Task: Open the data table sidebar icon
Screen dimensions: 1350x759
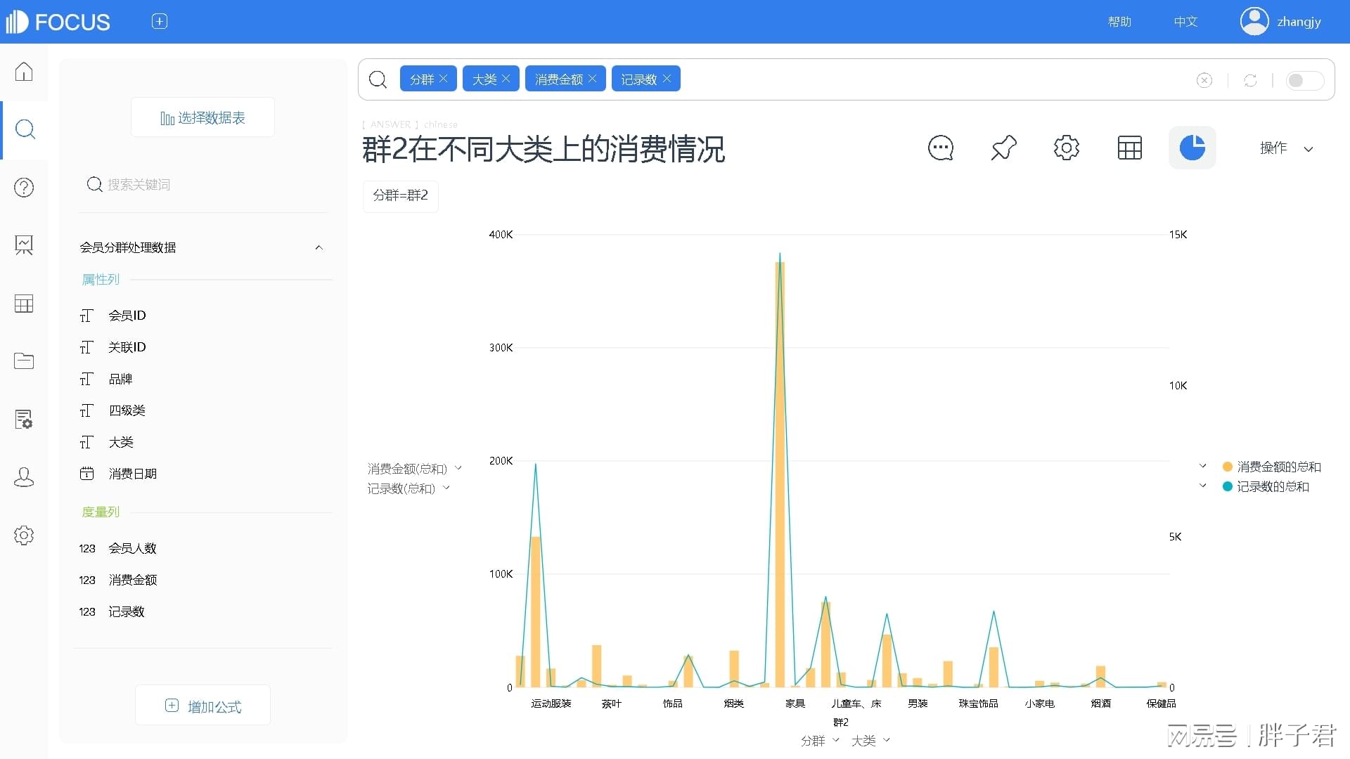Action: tap(24, 304)
